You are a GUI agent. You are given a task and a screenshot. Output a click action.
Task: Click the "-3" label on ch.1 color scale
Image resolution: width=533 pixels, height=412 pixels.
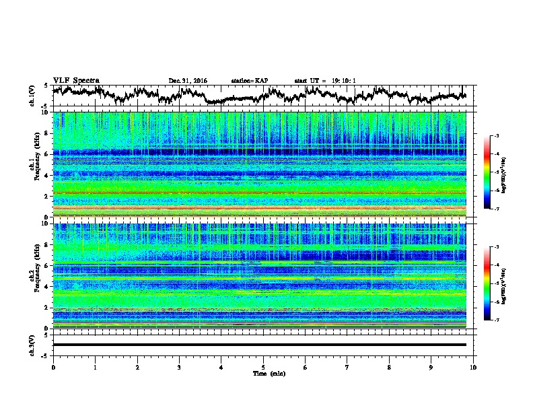pyautogui.click(x=497, y=135)
